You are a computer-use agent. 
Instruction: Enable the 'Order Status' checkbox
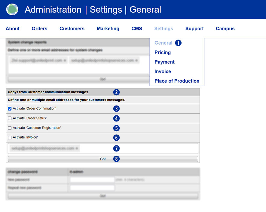(10, 118)
